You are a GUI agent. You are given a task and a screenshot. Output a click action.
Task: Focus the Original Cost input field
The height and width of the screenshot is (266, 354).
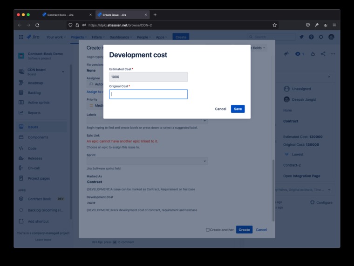click(148, 94)
